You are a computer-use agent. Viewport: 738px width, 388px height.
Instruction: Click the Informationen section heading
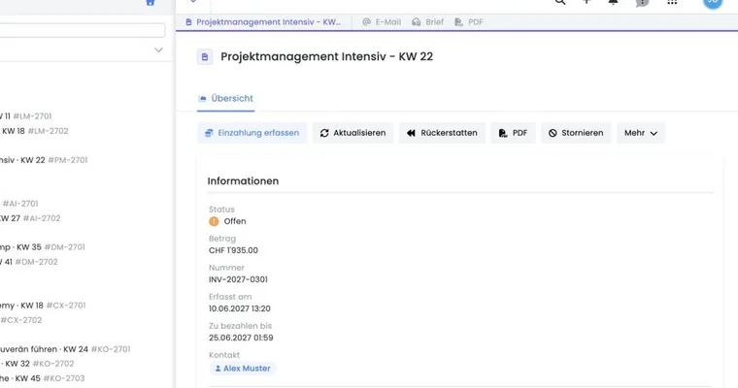243,181
